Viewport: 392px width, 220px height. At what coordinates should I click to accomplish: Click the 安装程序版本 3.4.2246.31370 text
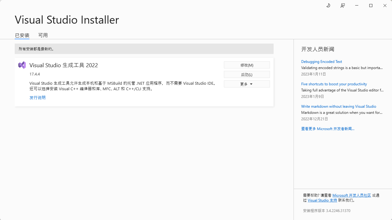327,211
